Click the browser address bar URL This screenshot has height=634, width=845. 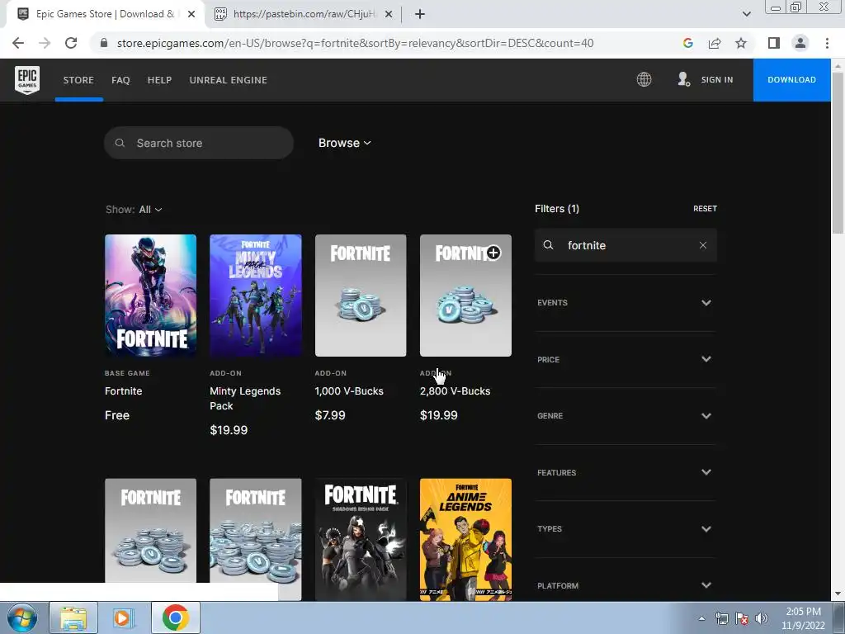(x=355, y=43)
